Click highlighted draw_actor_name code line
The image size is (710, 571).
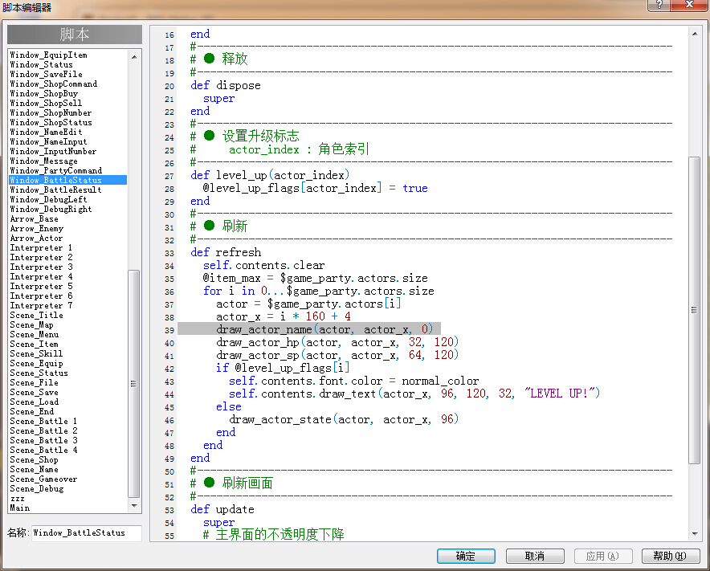coord(308,329)
